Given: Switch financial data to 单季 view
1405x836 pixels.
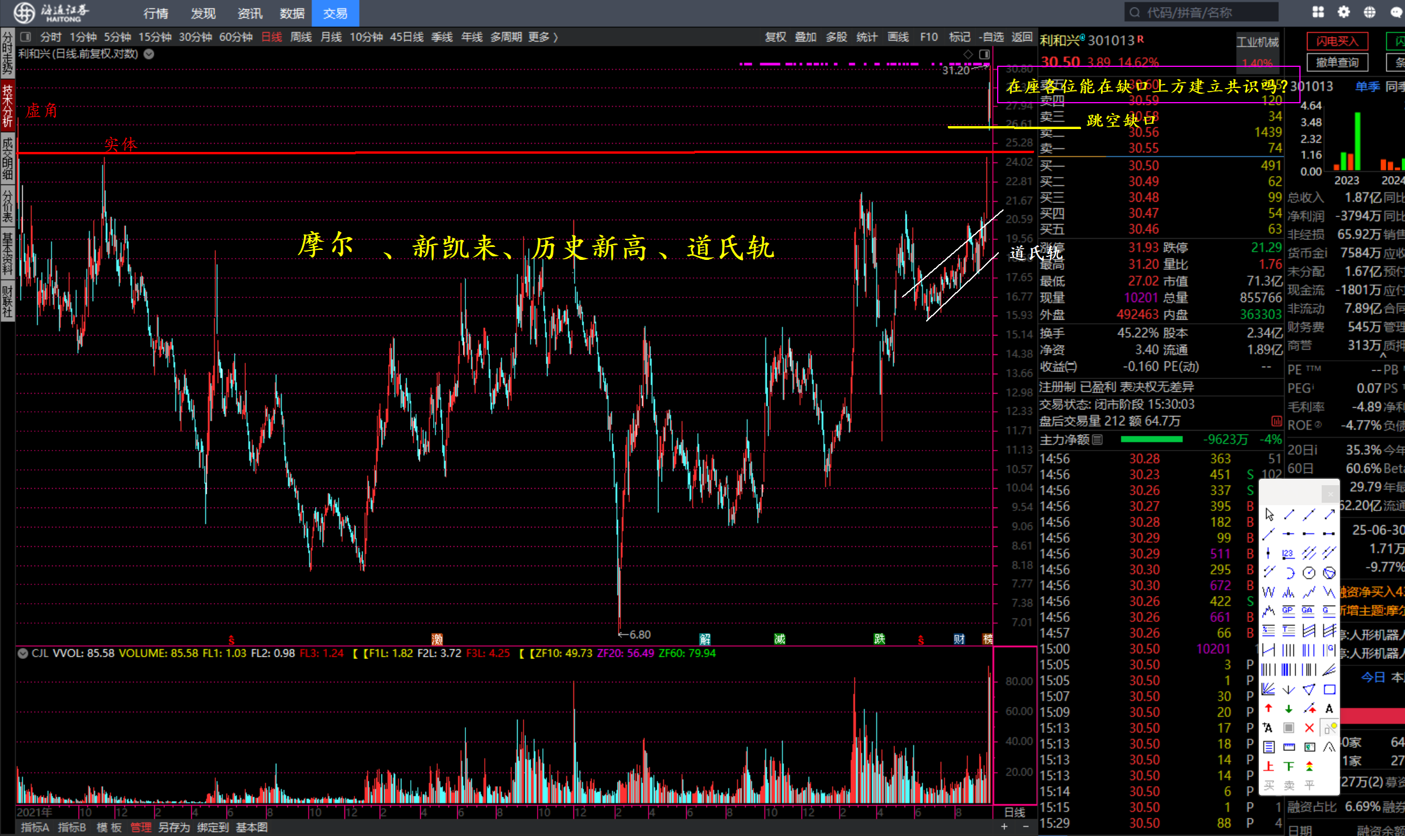Looking at the screenshot, I should (x=1367, y=87).
